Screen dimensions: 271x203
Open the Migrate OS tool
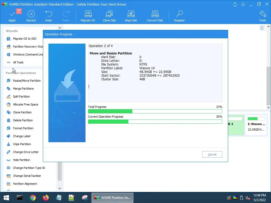(88, 16)
